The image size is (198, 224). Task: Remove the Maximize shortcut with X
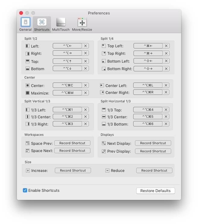pos(86,93)
